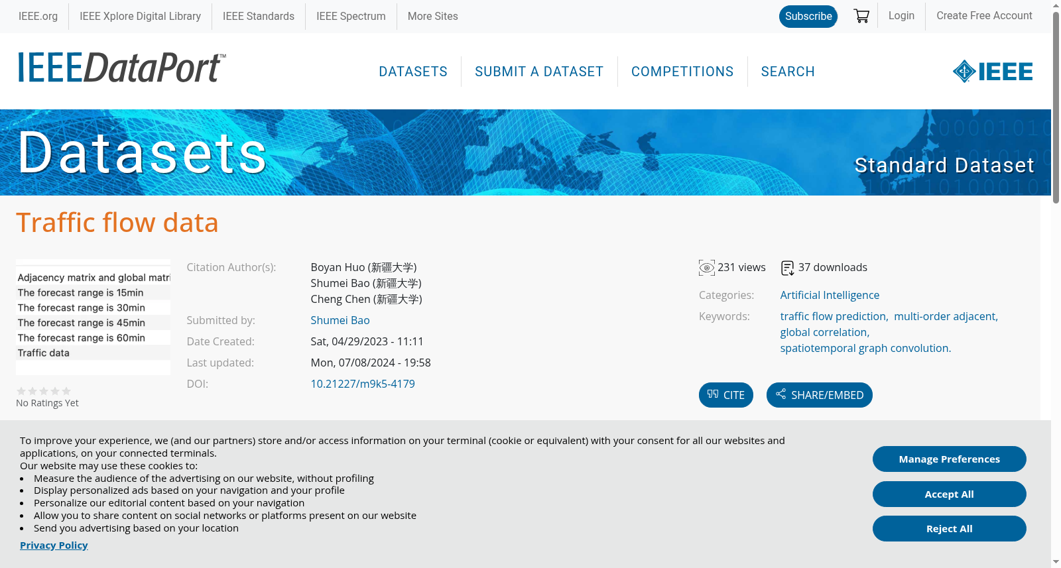Open Submit a Dataset page
This screenshot has width=1061, height=568.
pos(539,72)
